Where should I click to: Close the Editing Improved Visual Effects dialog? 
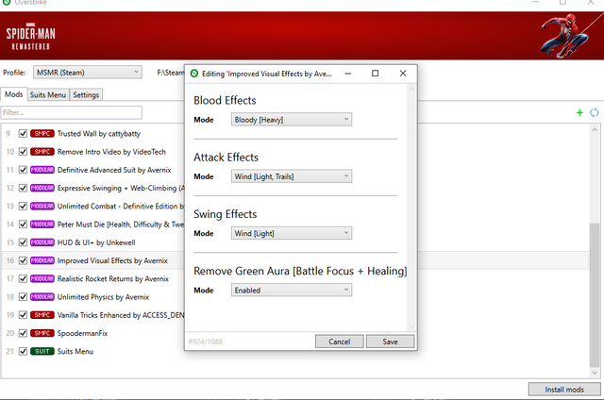coord(403,74)
